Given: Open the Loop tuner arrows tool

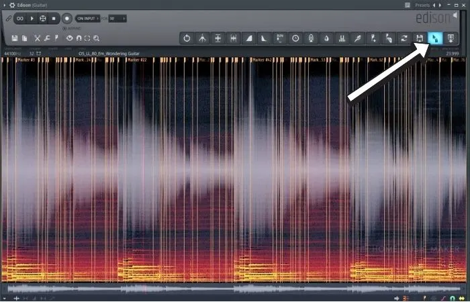Looking at the screenshot, I should pyautogui.click(x=404, y=38).
